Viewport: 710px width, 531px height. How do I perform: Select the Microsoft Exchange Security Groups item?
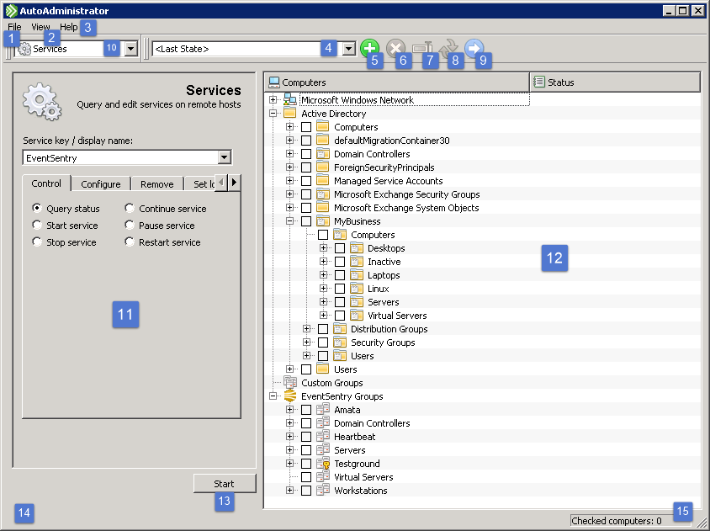coord(406,194)
